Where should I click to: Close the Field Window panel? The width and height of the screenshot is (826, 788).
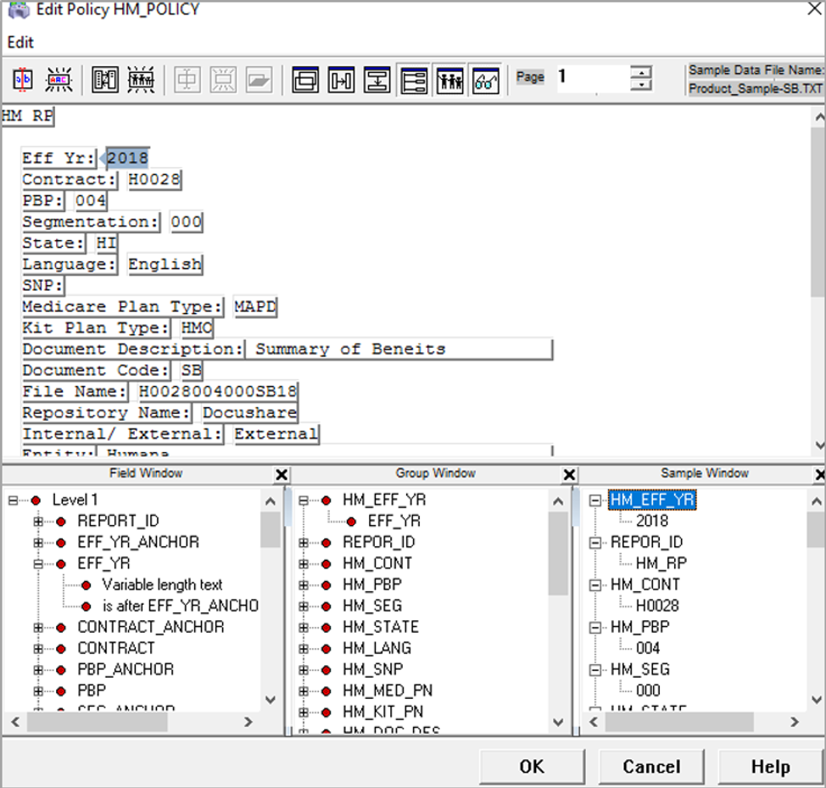[x=282, y=475]
